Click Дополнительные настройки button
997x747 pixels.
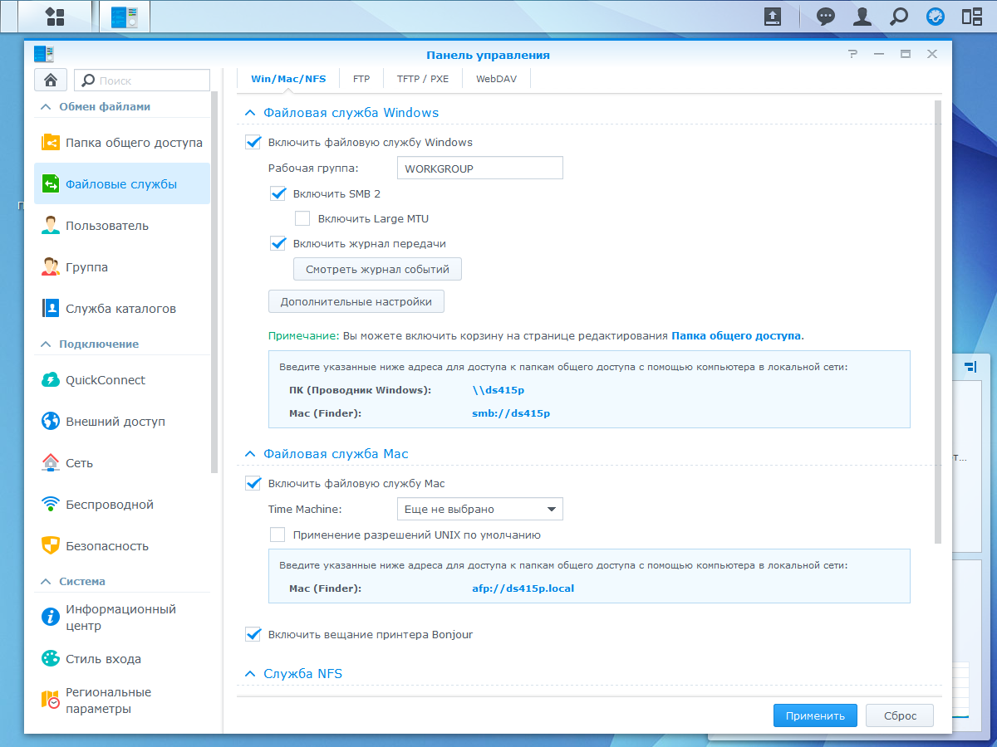[x=356, y=301]
